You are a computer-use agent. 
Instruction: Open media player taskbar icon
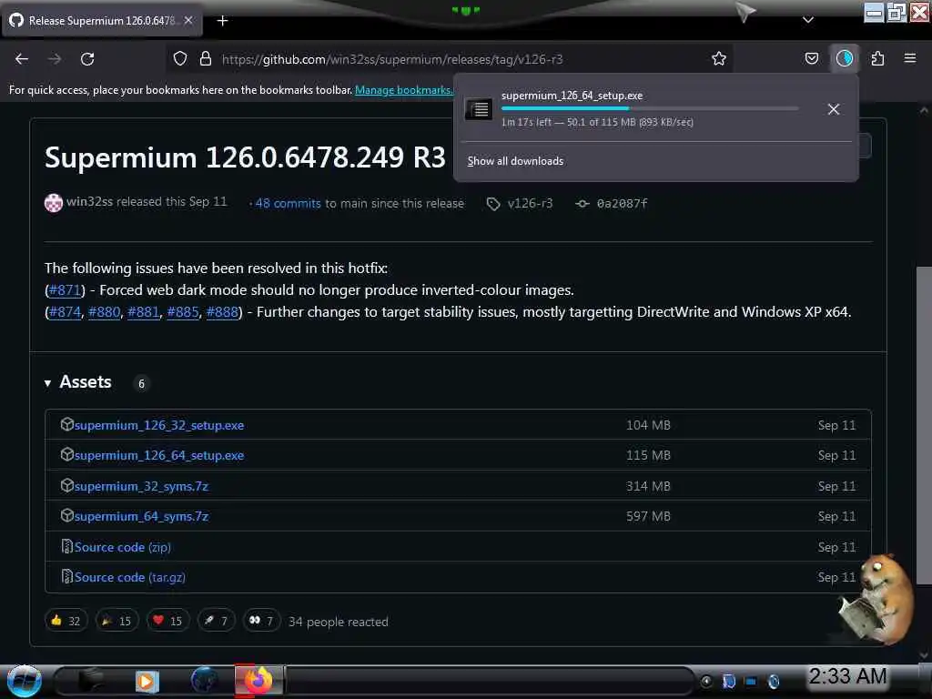click(x=147, y=681)
